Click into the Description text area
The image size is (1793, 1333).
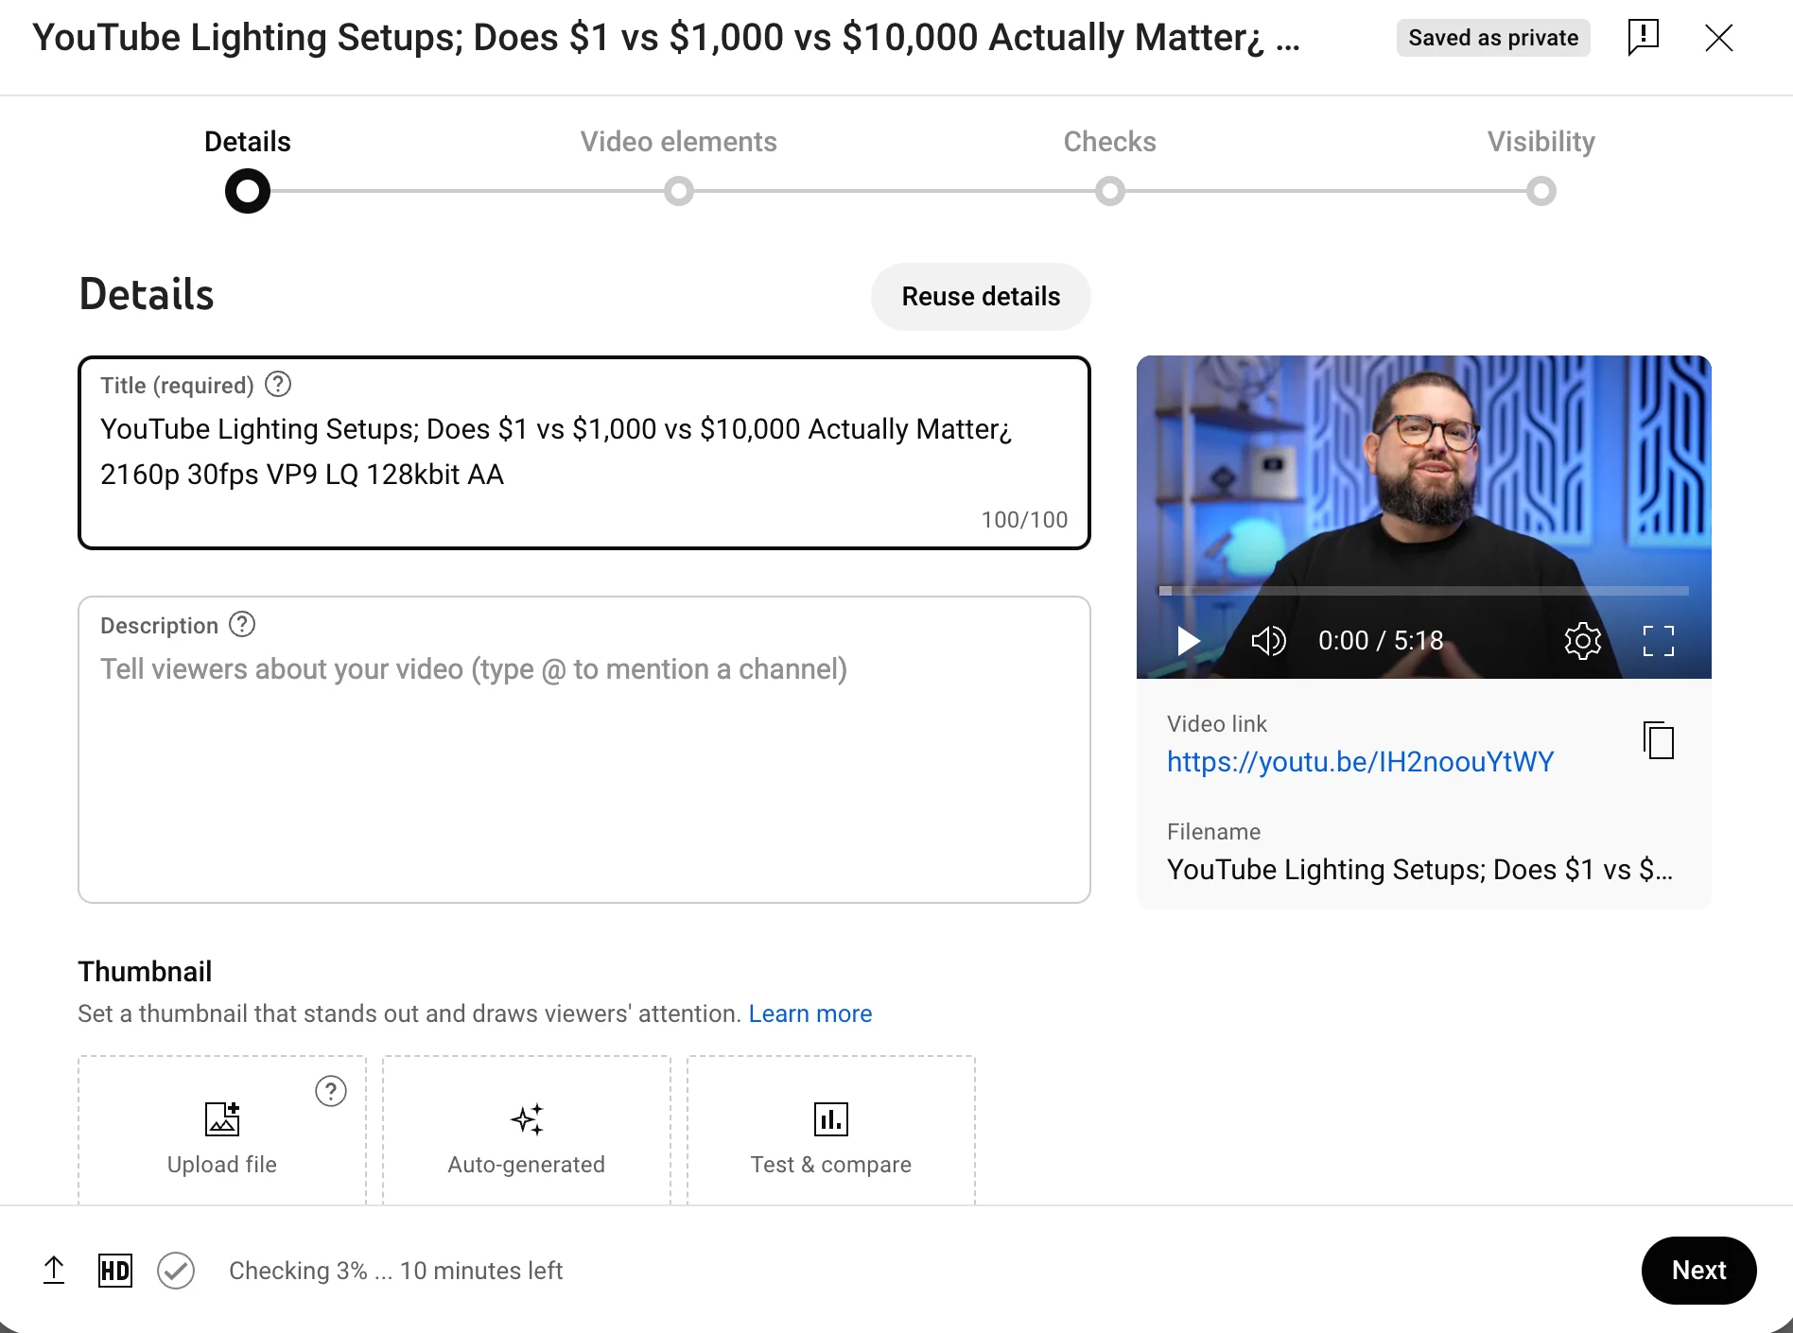(584, 750)
